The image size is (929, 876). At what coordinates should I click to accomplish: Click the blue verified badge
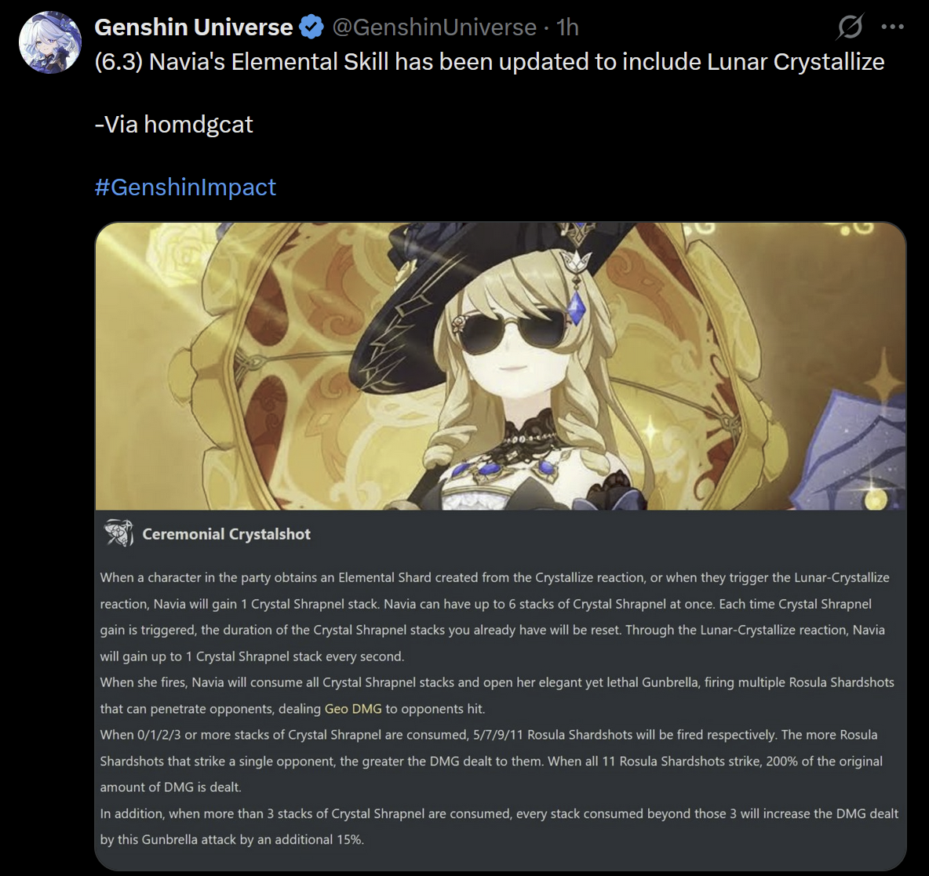311,27
